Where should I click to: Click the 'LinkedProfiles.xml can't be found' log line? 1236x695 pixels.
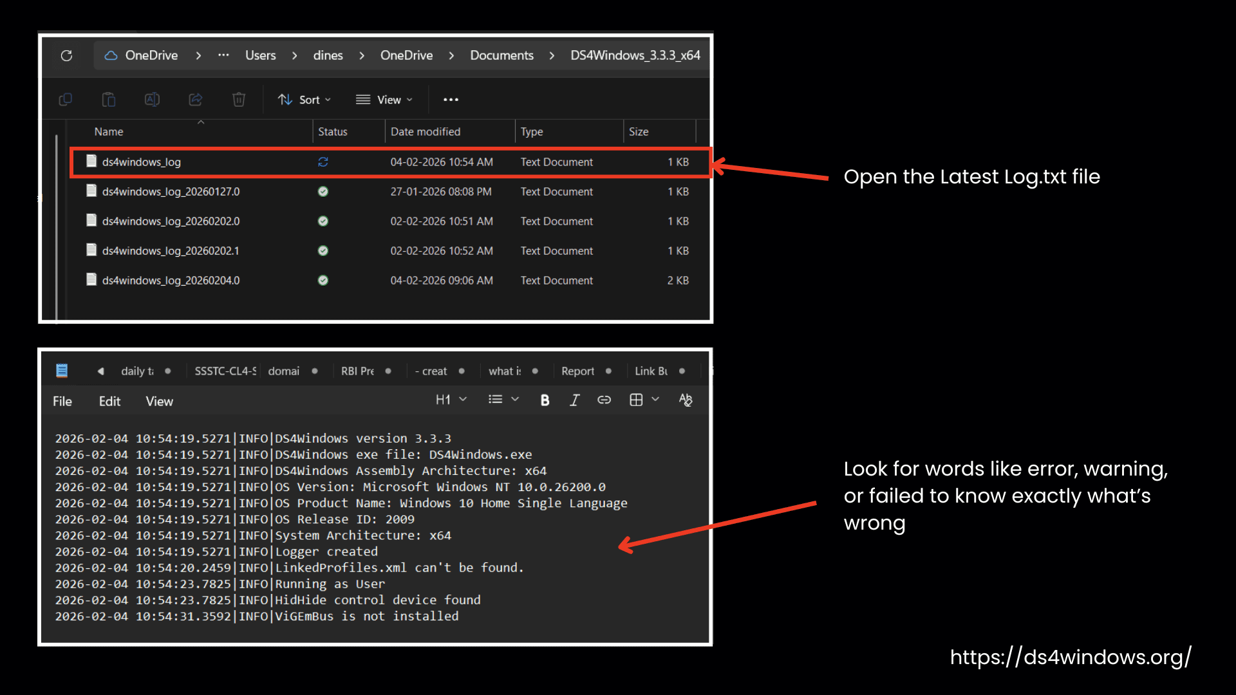290,568
